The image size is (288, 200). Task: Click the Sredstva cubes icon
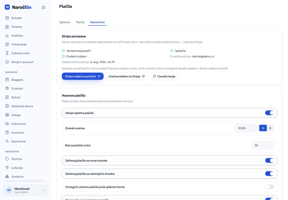[x=7, y=176]
